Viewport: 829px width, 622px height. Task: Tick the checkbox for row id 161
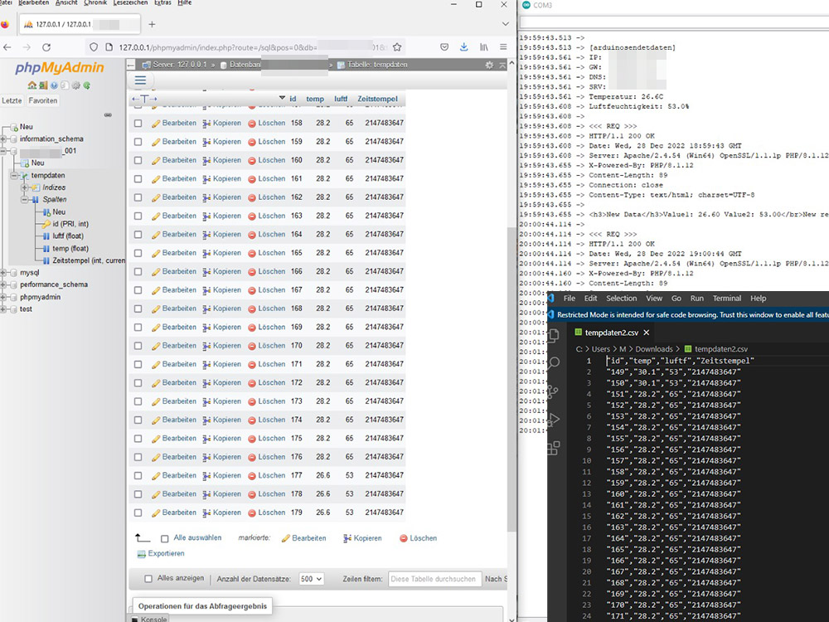click(138, 179)
